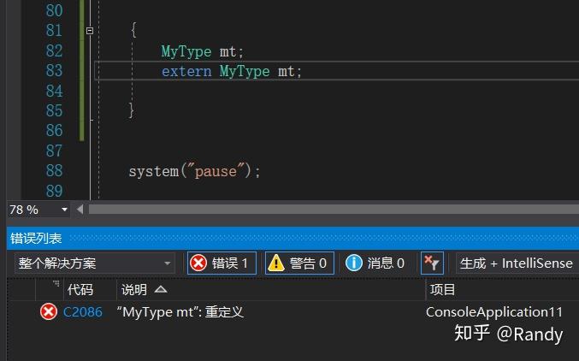Click the clear filters funnel icon
This screenshot has width=579, height=361.
(432, 263)
